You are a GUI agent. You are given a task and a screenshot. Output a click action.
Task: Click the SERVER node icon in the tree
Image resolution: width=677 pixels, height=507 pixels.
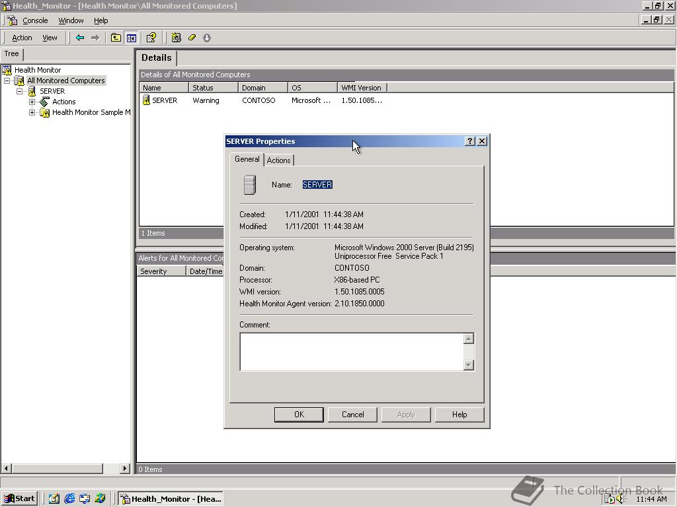pos(32,91)
